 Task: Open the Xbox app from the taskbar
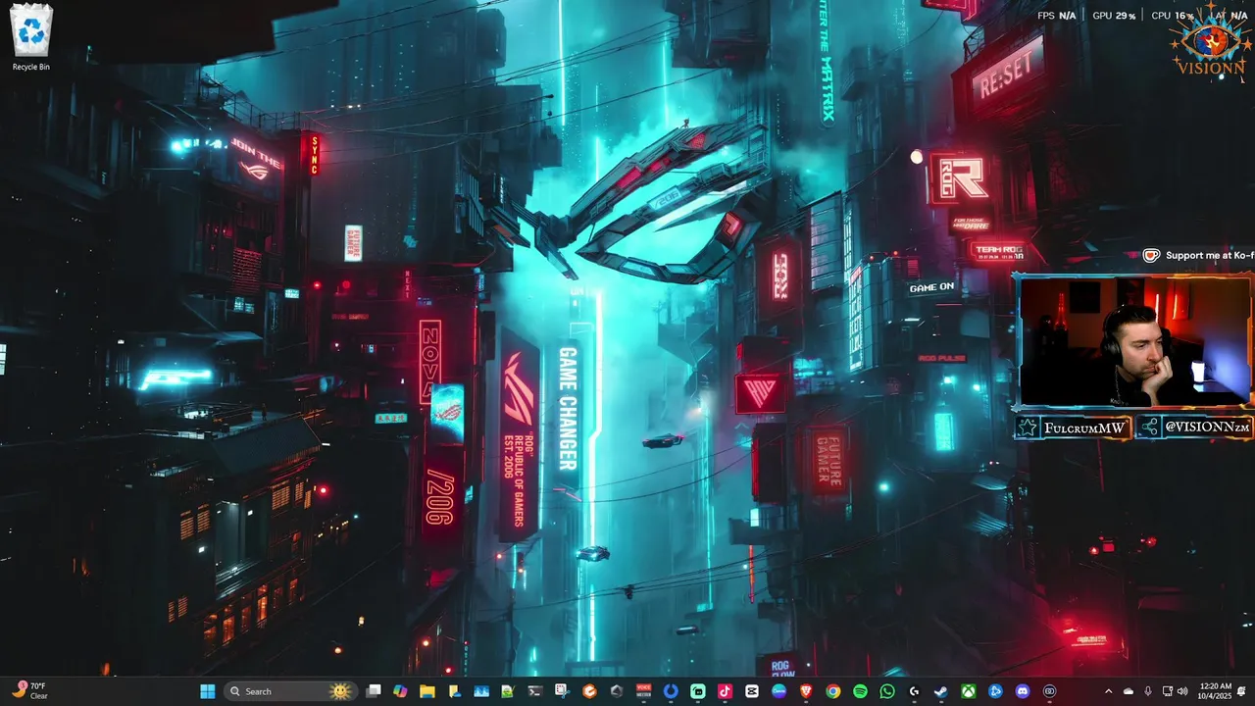tap(969, 691)
